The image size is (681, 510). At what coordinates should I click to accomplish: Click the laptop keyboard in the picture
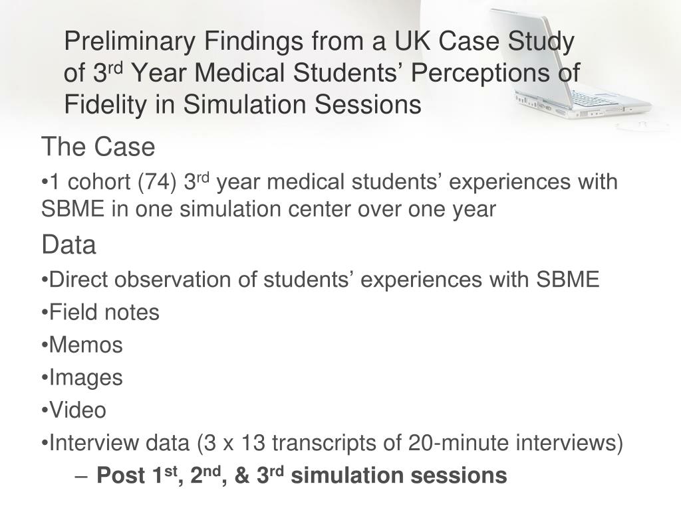click(593, 100)
